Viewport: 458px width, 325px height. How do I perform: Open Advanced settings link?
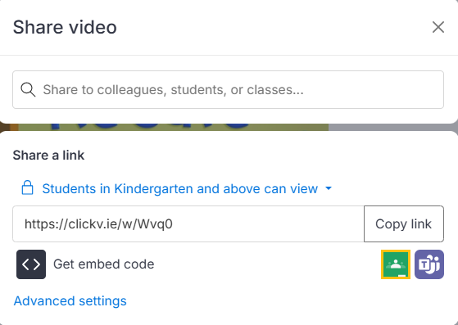point(70,300)
